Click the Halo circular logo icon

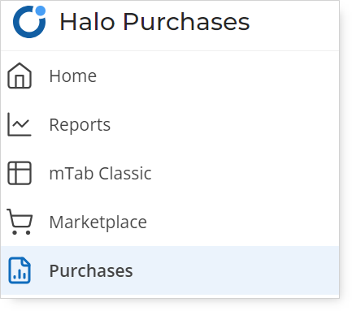click(x=29, y=22)
